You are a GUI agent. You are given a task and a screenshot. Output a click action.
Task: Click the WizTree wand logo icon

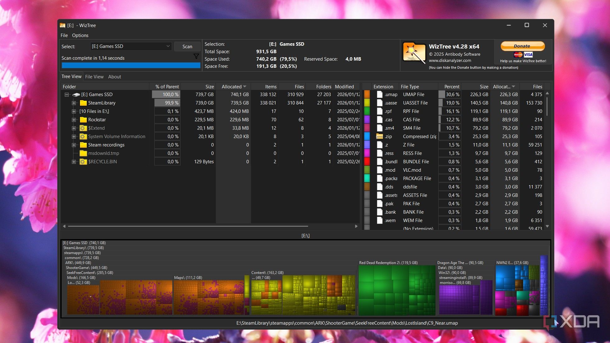click(414, 53)
